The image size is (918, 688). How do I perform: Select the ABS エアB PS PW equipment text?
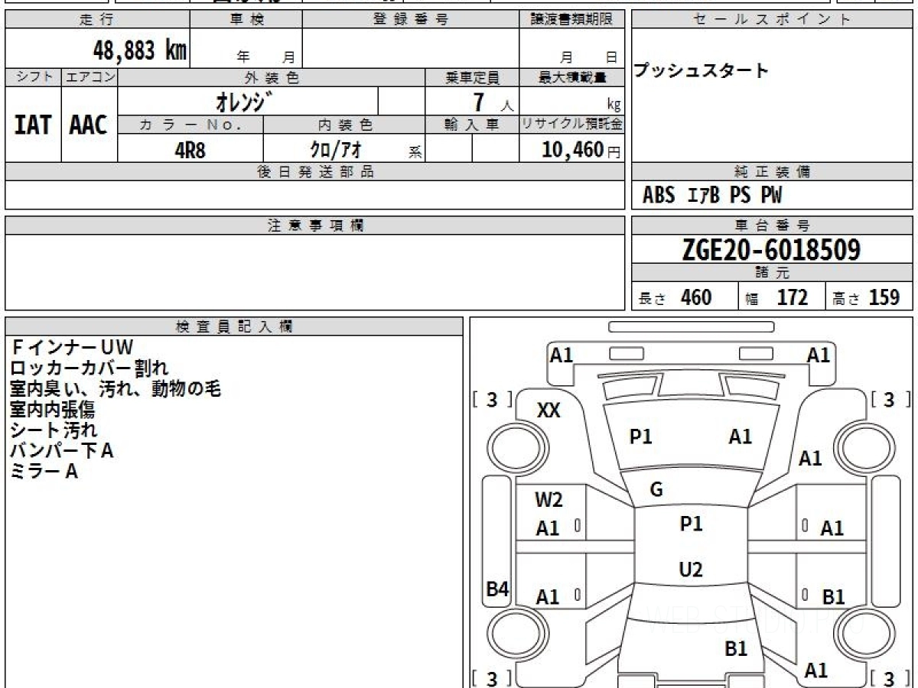712,196
